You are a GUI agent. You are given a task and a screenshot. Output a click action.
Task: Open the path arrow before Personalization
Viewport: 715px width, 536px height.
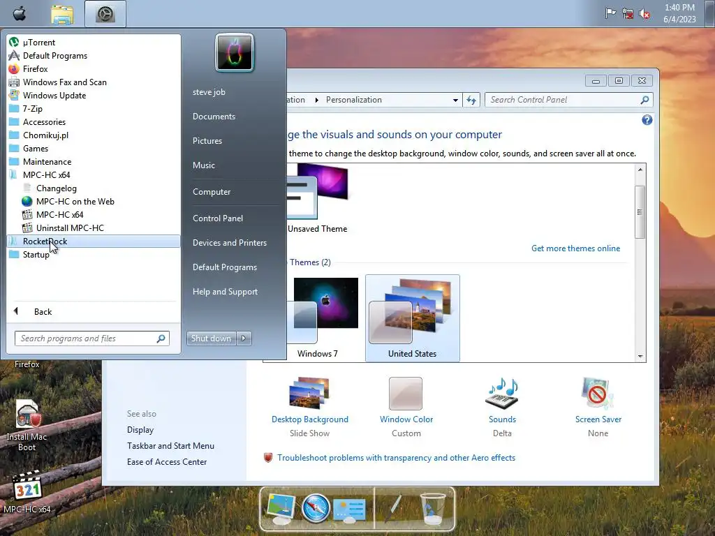[316, 100]
